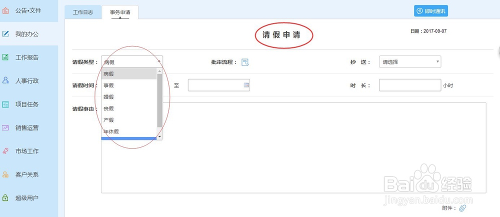Choose 年休假 from the leave list
The image size is (500, 217).
(x=129, y=131)
